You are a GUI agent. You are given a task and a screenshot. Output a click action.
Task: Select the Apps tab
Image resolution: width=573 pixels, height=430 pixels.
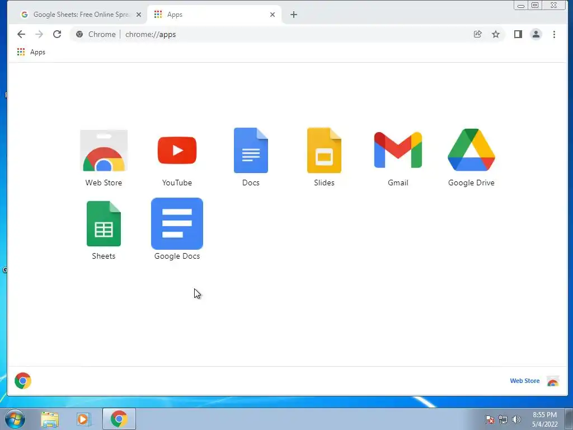214,15
